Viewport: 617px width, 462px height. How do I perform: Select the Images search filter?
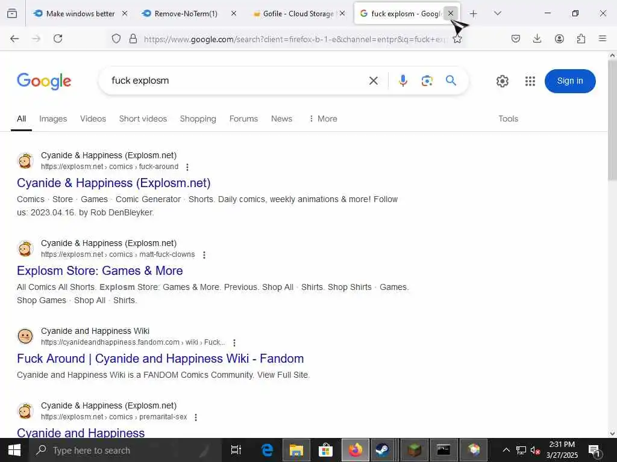click(x=53, y=119)
